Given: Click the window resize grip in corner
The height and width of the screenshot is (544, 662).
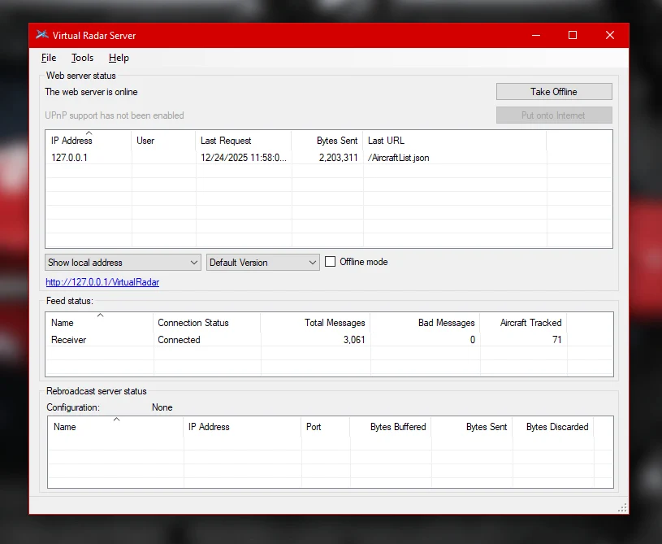Looking at the screenshot, I should (622, 507).
